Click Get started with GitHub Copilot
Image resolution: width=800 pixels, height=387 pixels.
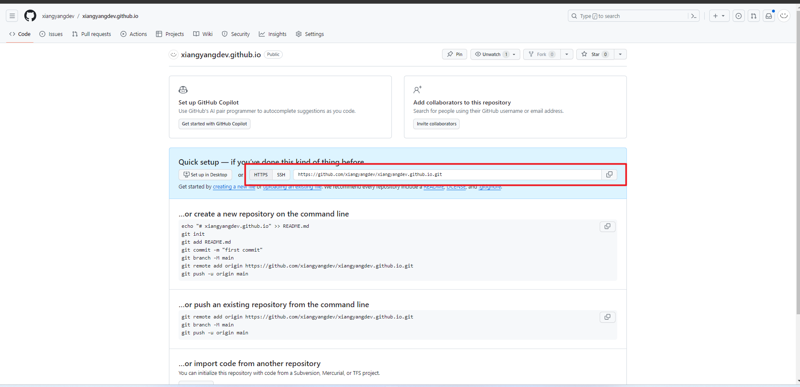tap(215, 124)
